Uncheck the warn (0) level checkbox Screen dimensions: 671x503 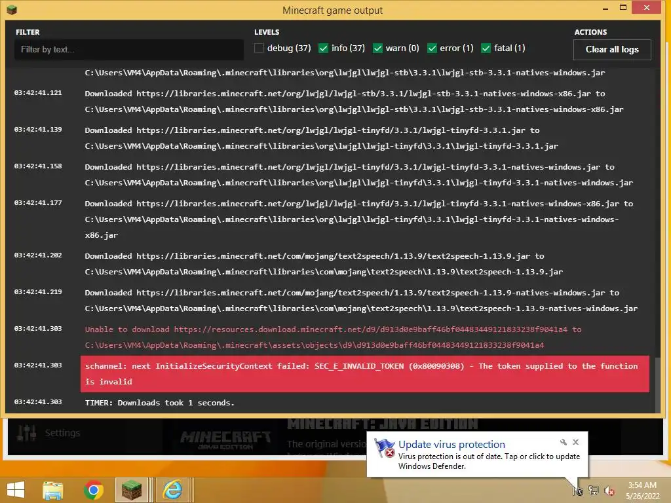click(377, 48)
